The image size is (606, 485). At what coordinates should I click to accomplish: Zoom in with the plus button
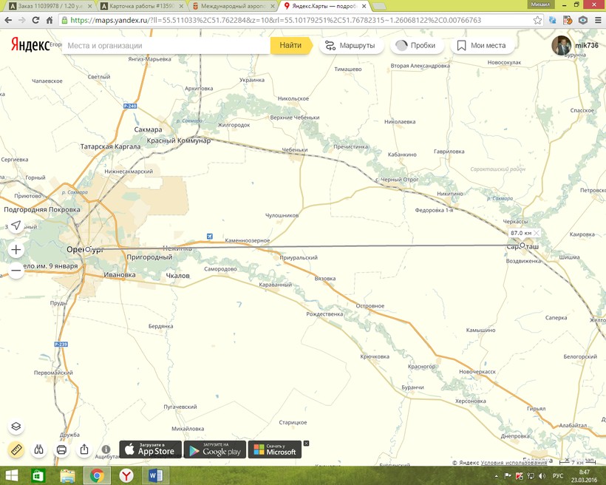[16, 250]
